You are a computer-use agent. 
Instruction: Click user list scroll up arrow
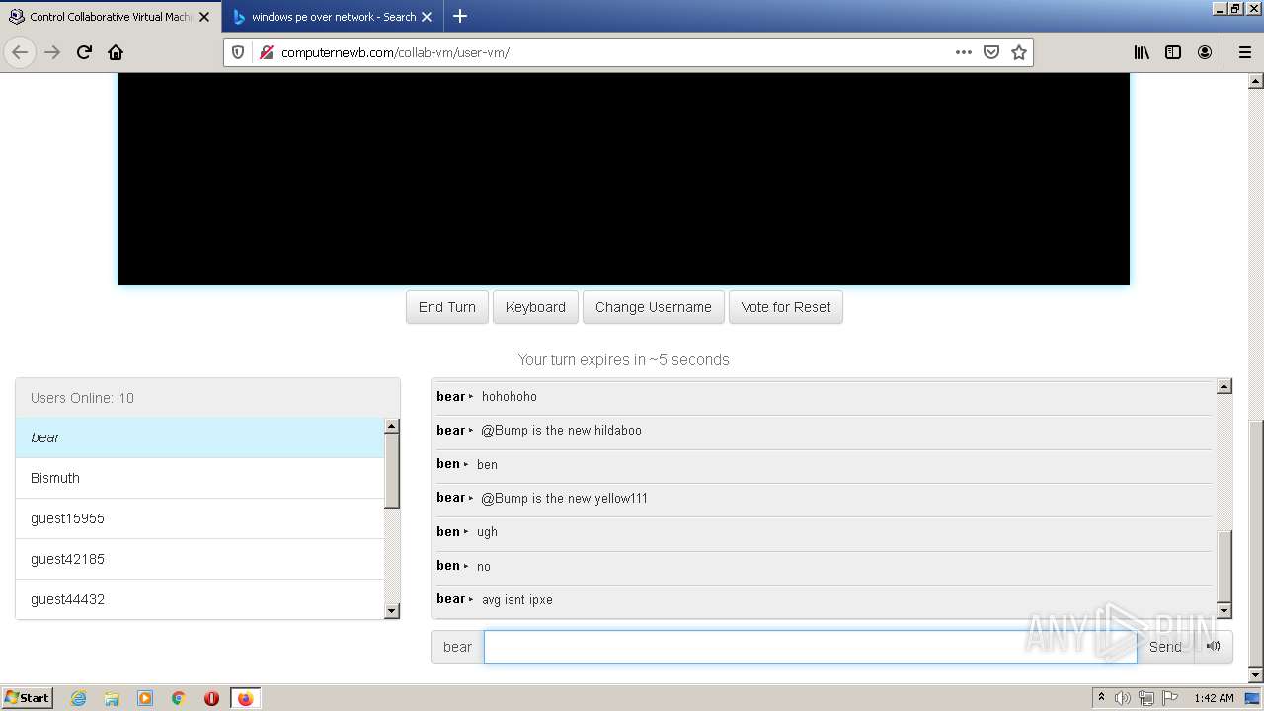pos(391,426)
